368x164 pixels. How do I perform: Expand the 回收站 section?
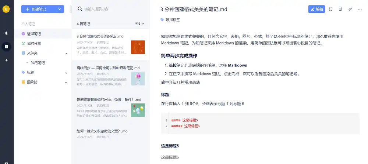point(66,82)
